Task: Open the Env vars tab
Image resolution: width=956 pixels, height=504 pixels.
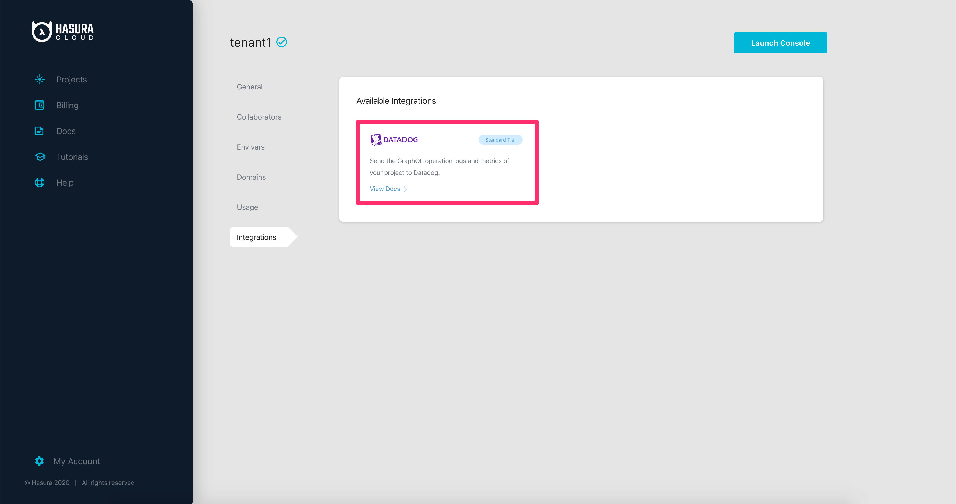Action: 250,147
